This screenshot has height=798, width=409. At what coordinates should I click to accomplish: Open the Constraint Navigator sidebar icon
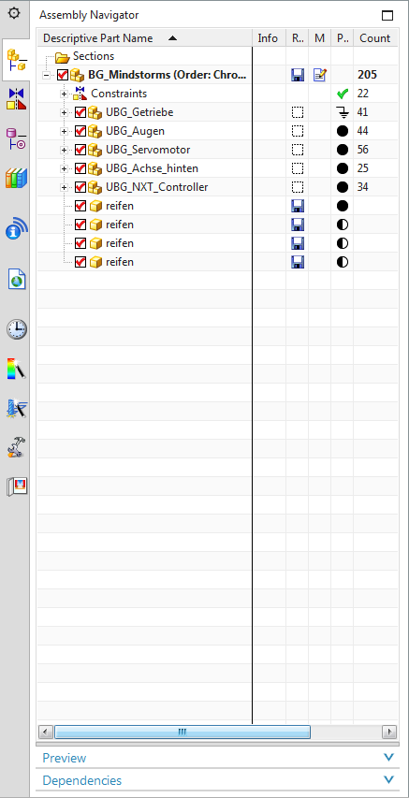pos(16,98)
